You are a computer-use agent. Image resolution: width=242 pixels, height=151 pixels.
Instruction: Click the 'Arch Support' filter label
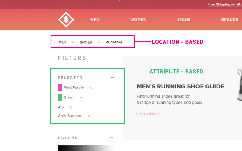point(70,116)
